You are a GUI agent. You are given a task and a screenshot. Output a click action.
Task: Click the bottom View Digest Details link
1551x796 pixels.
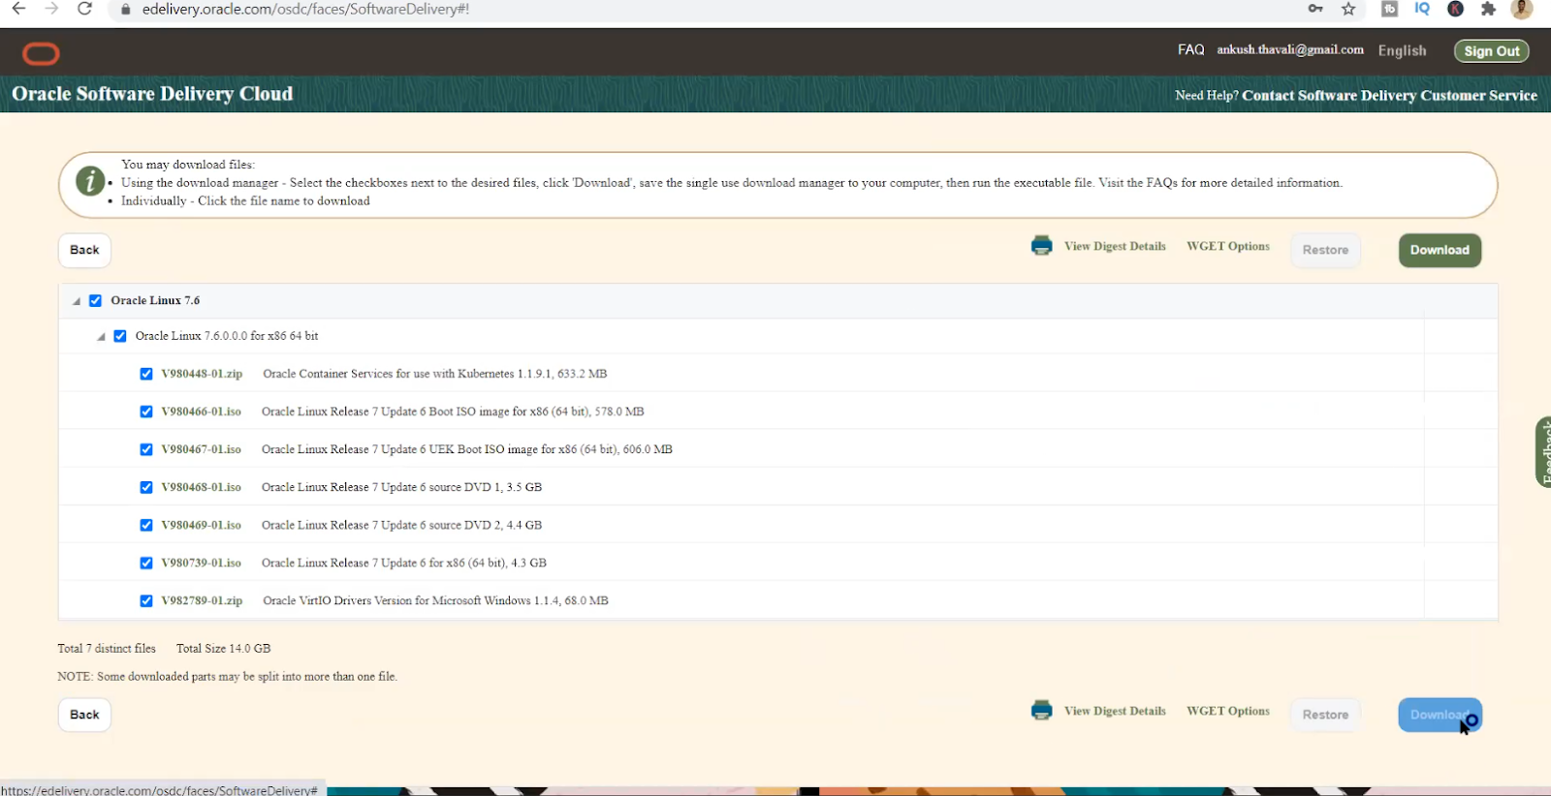pyautogui.click(x=1115, y=711)
